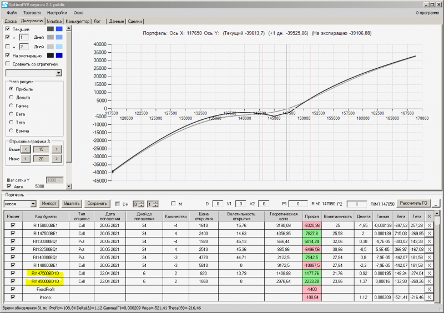Uncheck Расчет for RI150000BE1 row
Screen dimensions: 444x313
[13, 225]
